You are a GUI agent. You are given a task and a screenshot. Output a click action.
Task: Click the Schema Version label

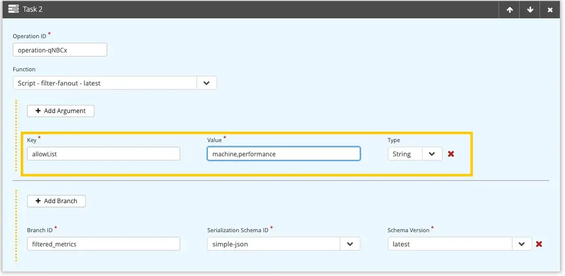click(409, 230)
